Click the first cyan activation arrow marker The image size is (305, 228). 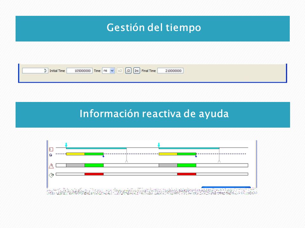[66, 145]
